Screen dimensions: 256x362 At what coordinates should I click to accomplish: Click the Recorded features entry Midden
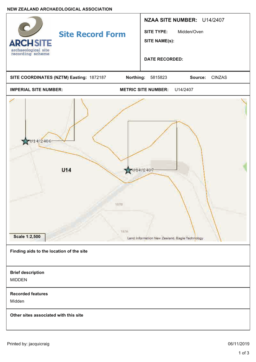point(17,301)
